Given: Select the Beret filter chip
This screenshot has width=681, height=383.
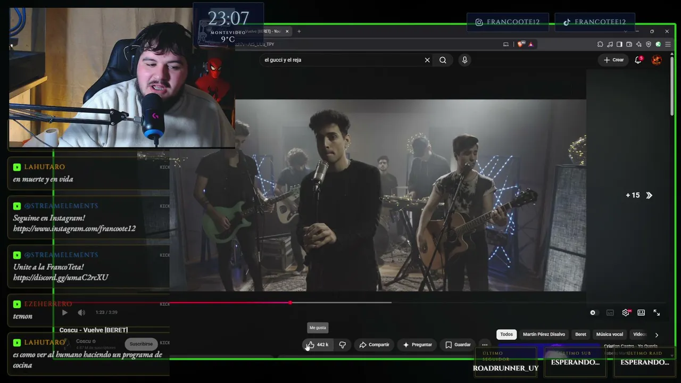Looking at the screenshot, I should 580,335.
